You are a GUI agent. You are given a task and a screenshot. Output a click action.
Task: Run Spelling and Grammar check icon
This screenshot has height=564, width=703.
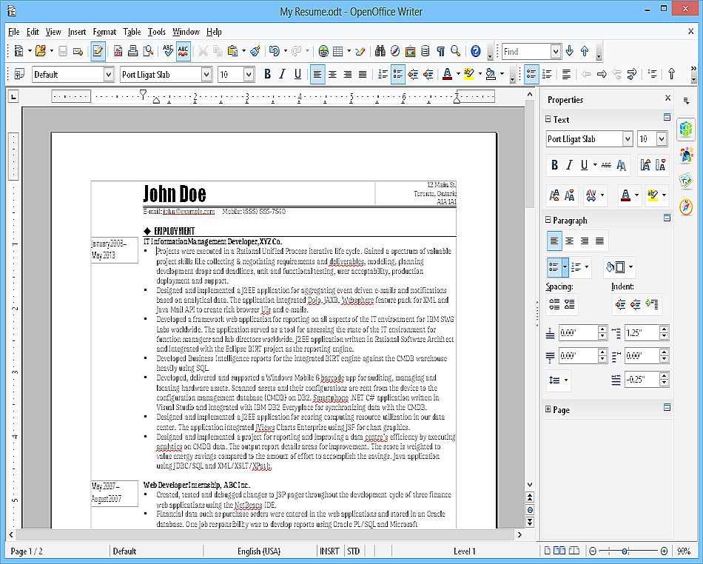168,51
